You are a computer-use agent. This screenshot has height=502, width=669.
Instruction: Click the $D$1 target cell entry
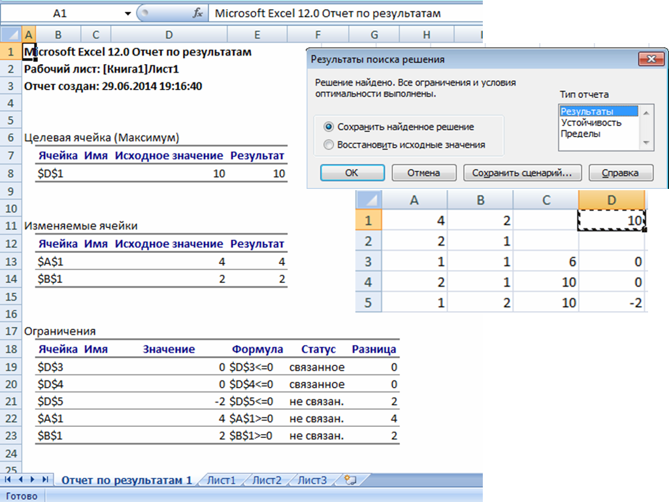tap(50, 174)
